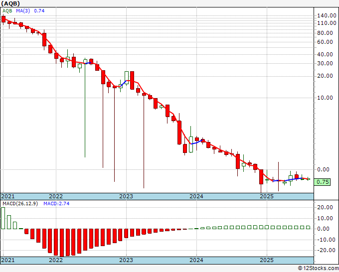
Task: Click the 110.00 price axis label
Action: [327, 23]
